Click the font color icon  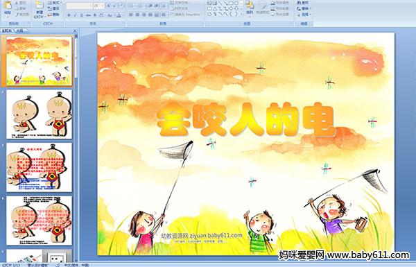coord(119,15)
